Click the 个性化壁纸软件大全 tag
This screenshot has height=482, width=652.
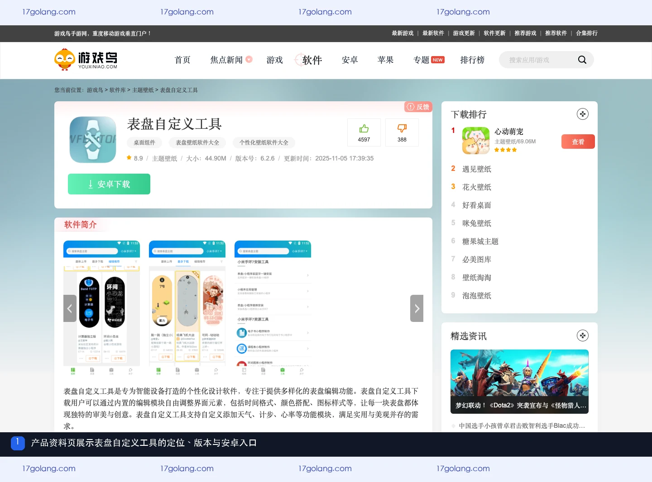264,142
